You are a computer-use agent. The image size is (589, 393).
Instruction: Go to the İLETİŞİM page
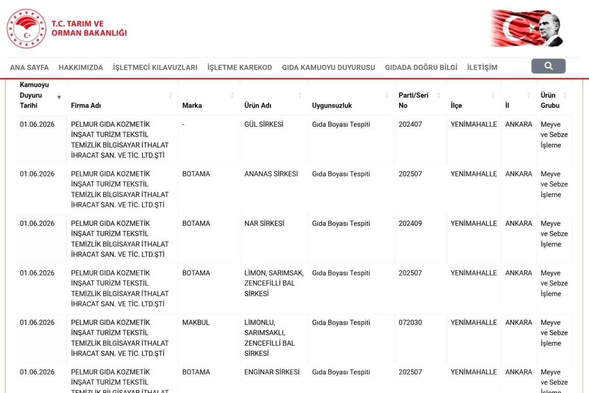[x=482, y=67]
